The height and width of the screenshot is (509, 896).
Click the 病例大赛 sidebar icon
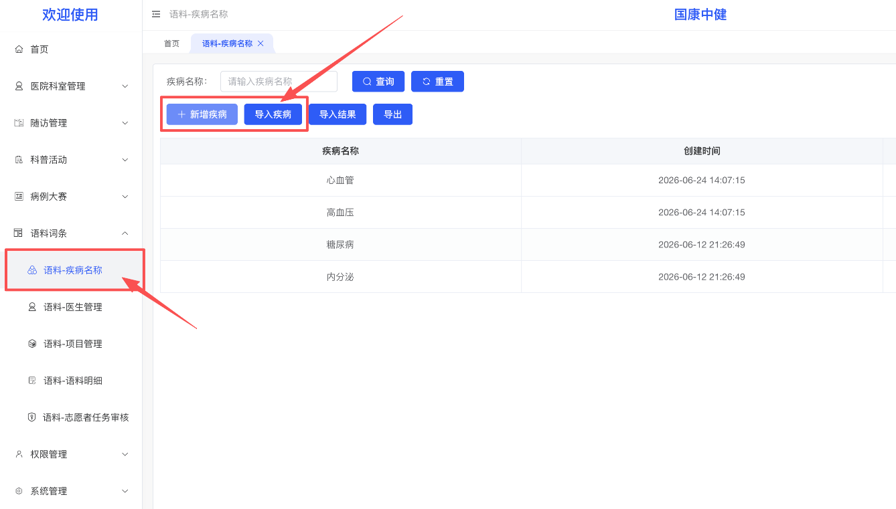[x=19, y=197]
